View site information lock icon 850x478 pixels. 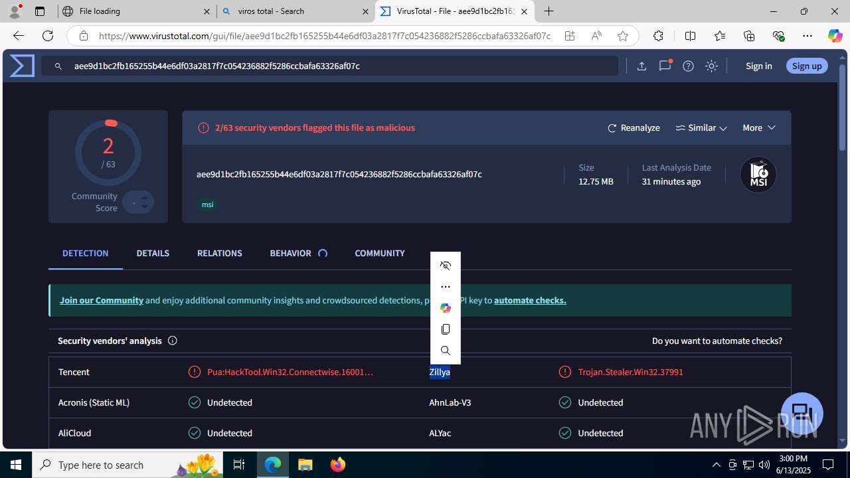coord(83,36)
